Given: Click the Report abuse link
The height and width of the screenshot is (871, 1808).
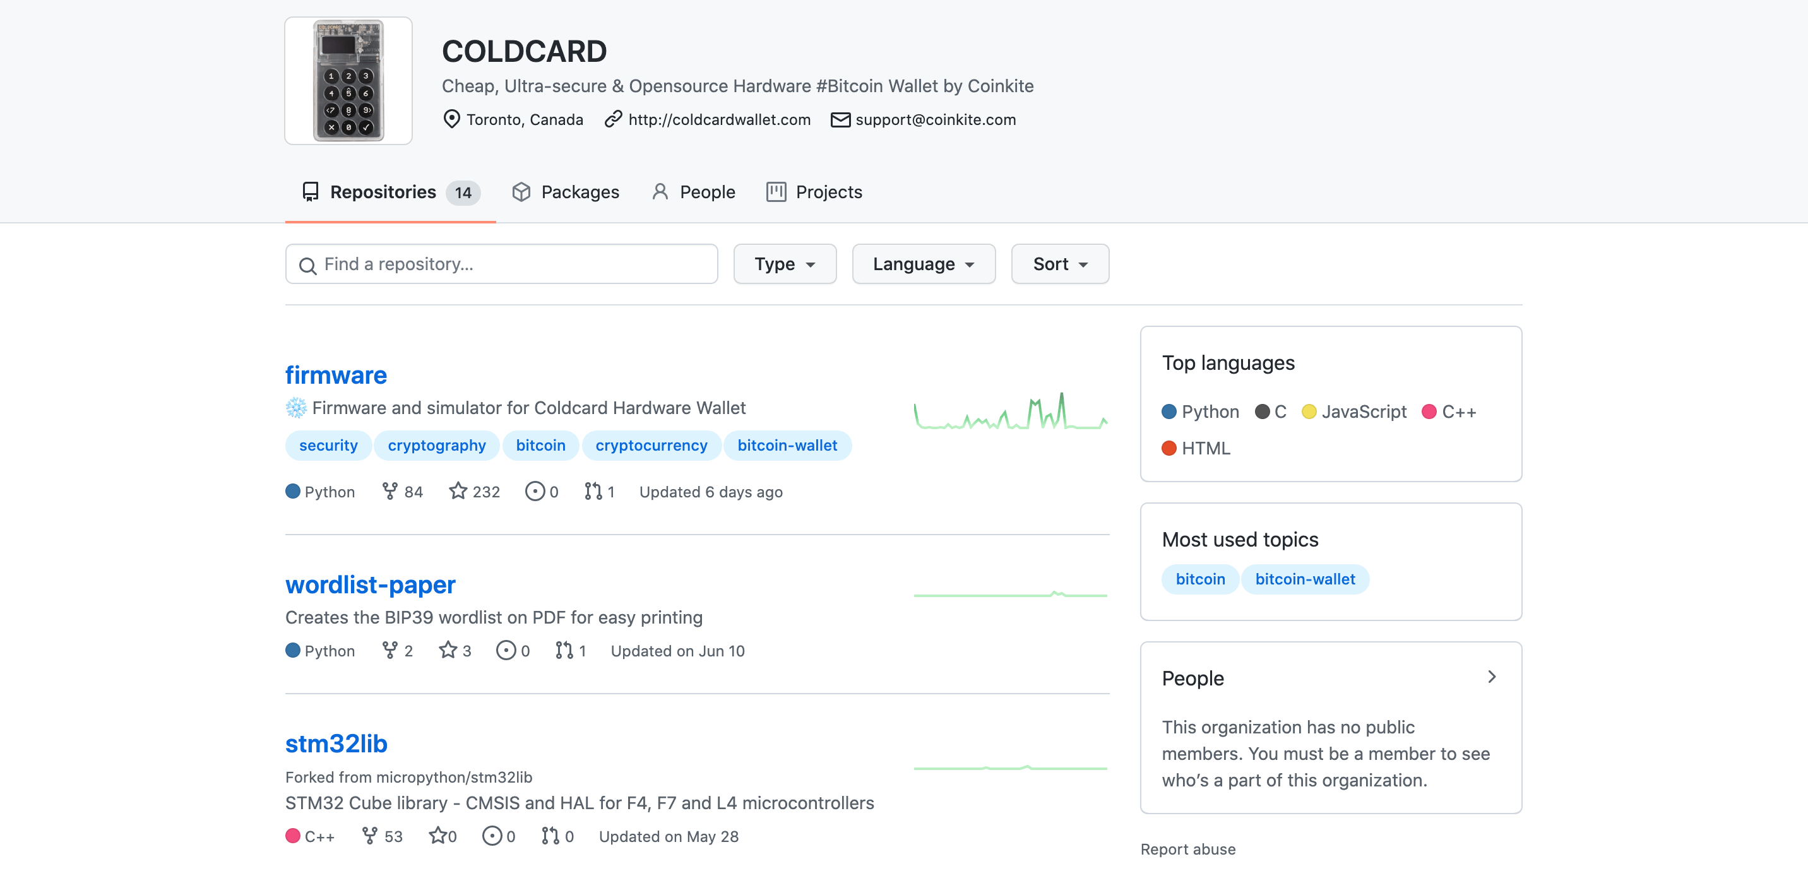Looking at the screenshot, I should click(1187, 850).
